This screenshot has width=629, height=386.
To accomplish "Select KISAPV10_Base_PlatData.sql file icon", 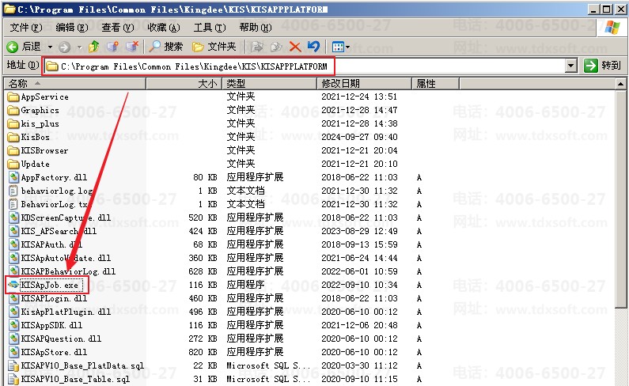I will click(x=13, y=365).
